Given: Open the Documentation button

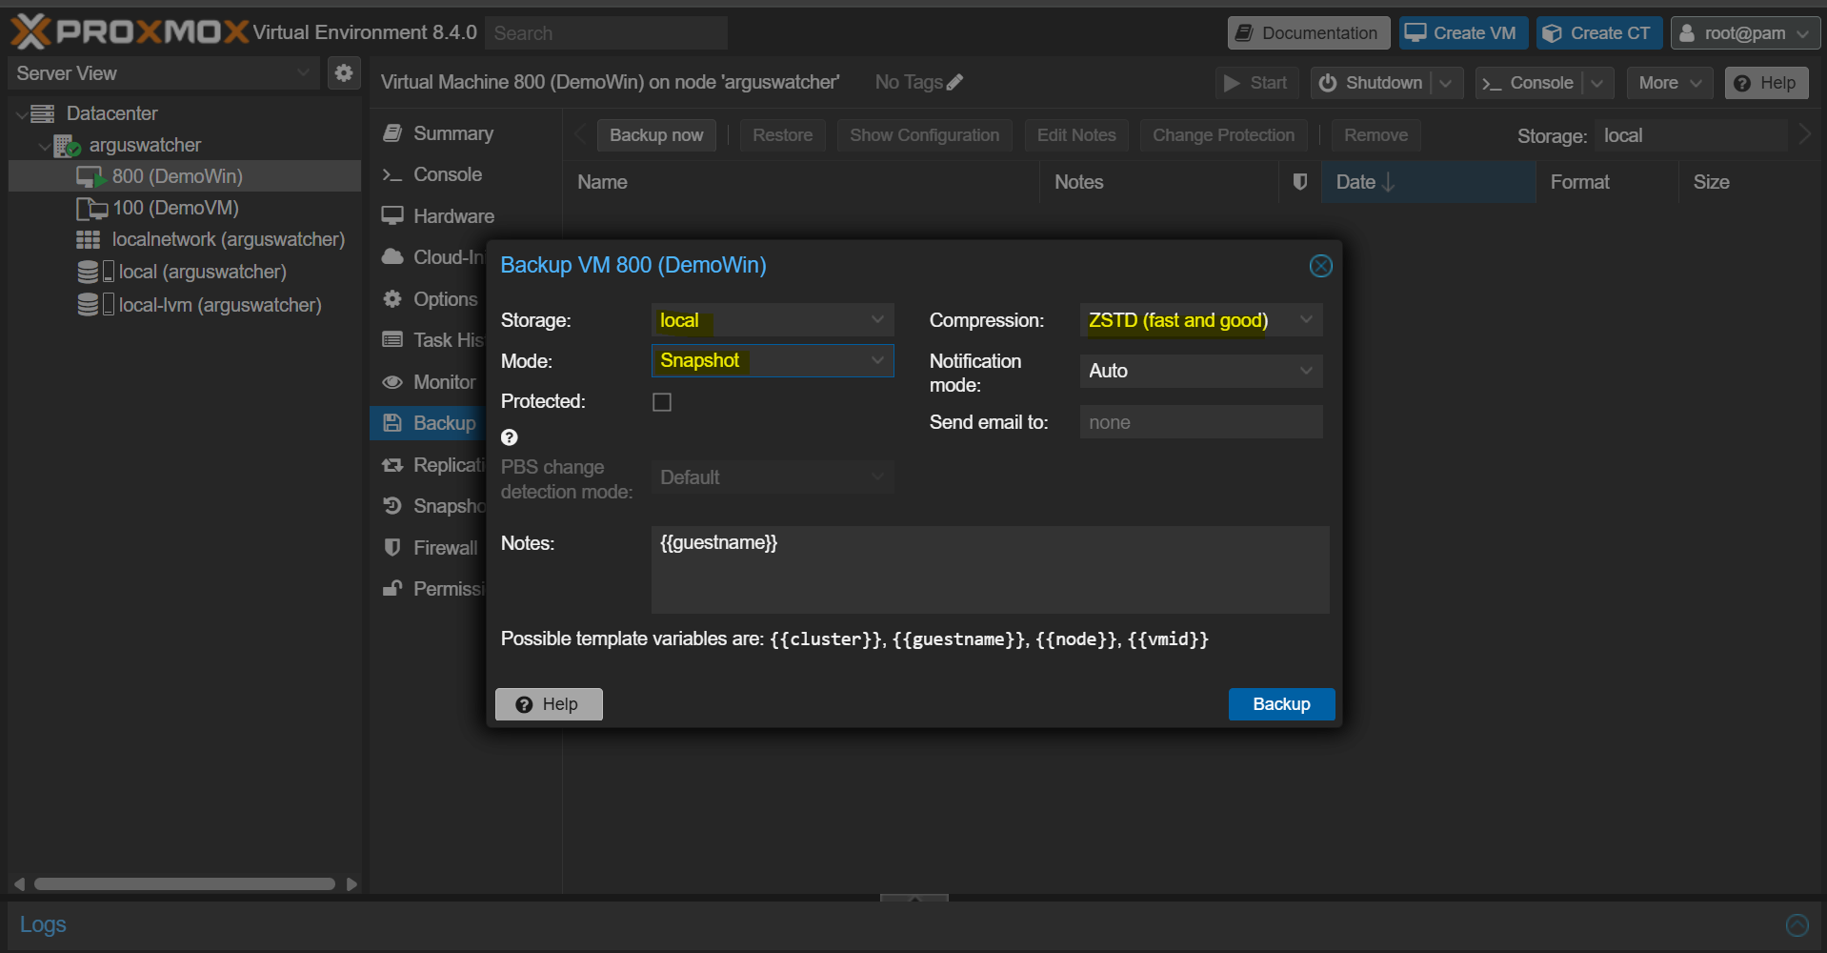Looking at the screenshot, I should [1309, 33].
